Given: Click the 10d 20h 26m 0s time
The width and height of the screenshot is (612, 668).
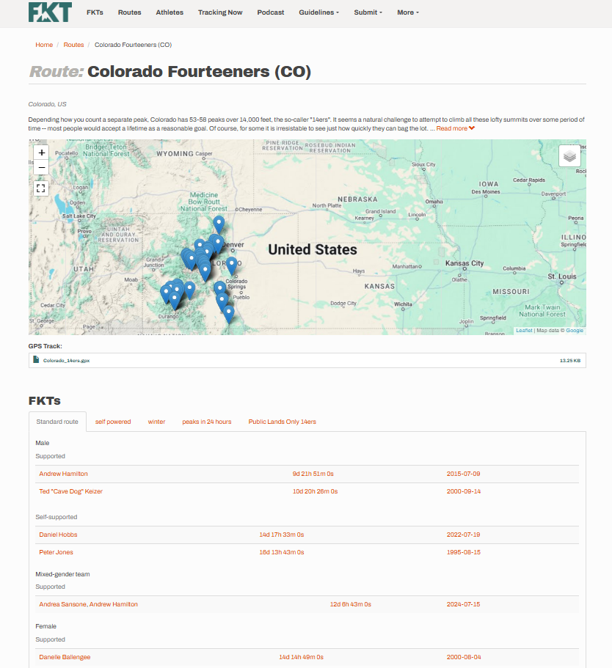Looking at the screenshot, I should [x=315, y=491].
